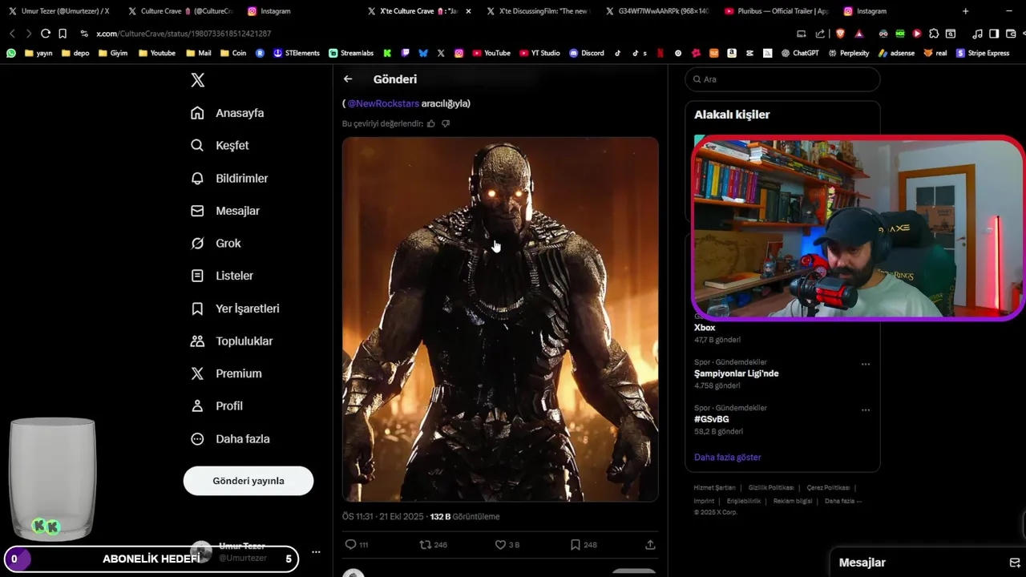Reload the page in browser toolbar
The width and height of the screenshot is (1026, 577).
pyautogui.click(x=46, y=34)
